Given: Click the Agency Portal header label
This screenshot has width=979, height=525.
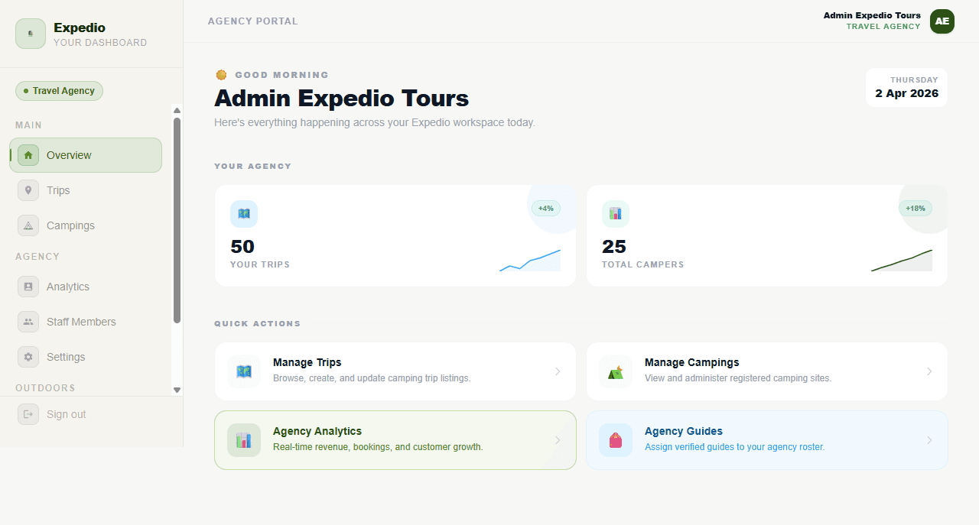Looking at the screenshot, I should coord(253,21).
